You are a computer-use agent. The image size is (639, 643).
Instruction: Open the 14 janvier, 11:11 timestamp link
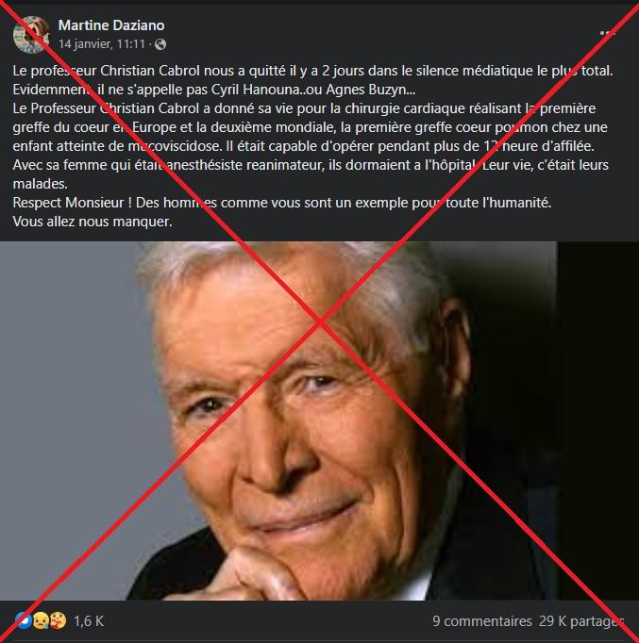pyautogui.click(x=102, y=44)
